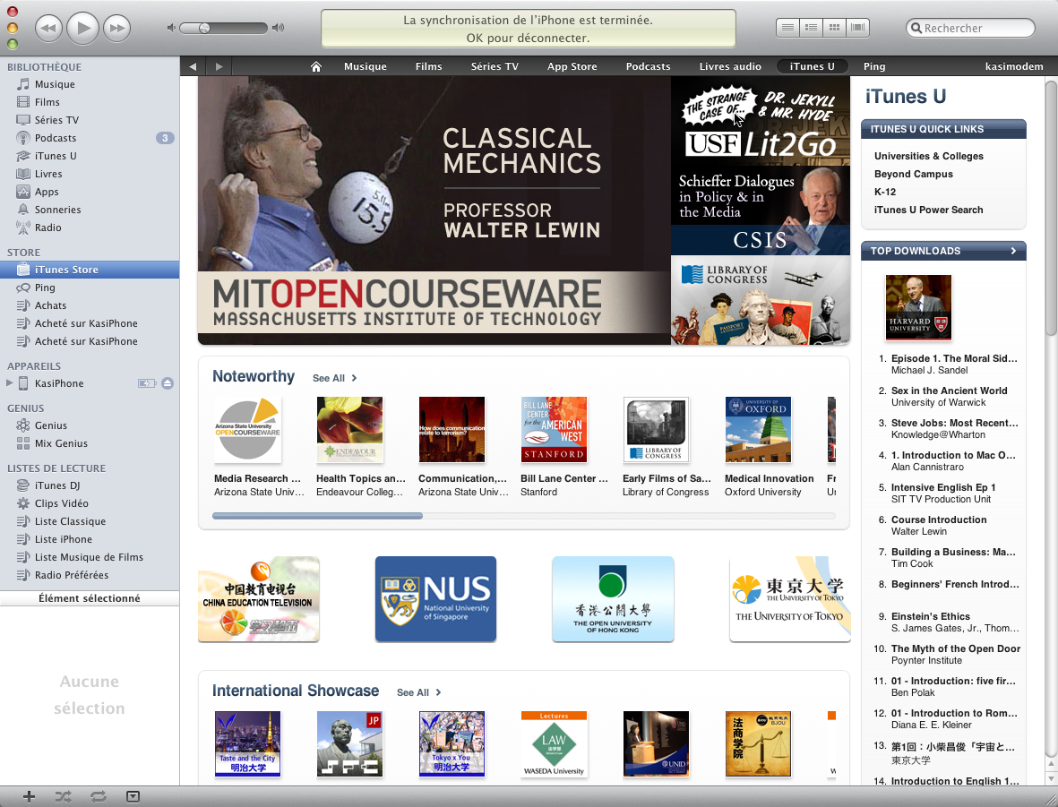Open the Musique store tab
This screenshot has height=807, width=1058.
365,66
